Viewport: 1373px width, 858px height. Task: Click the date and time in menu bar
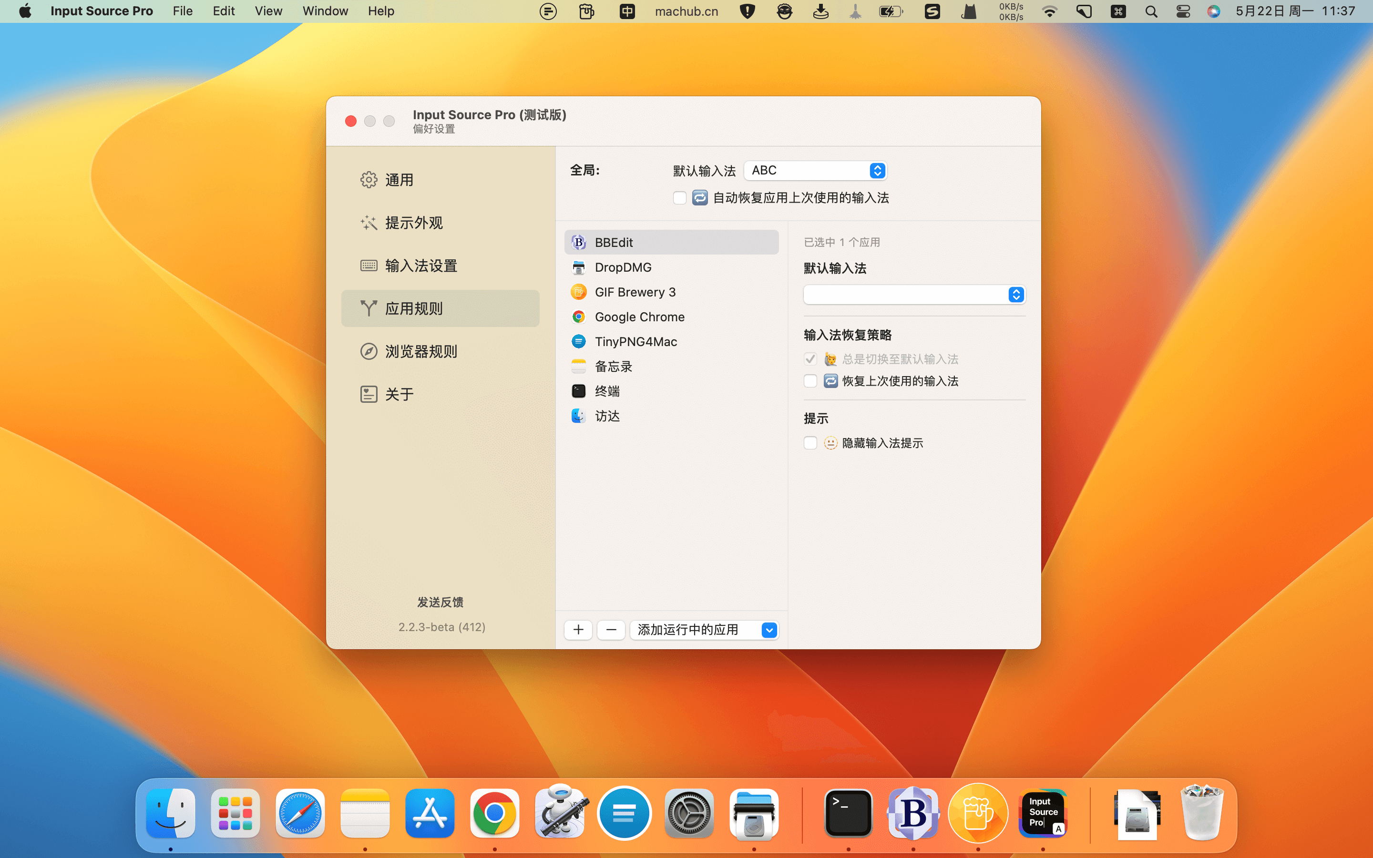pyautogui.click(x=1295, y=11)
